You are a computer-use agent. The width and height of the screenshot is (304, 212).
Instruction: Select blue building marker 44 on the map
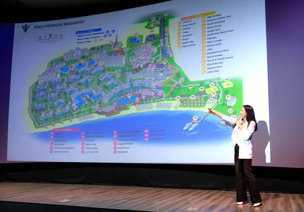coord(47,71)
